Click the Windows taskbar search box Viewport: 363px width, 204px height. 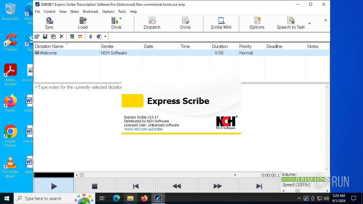(54, 198)
